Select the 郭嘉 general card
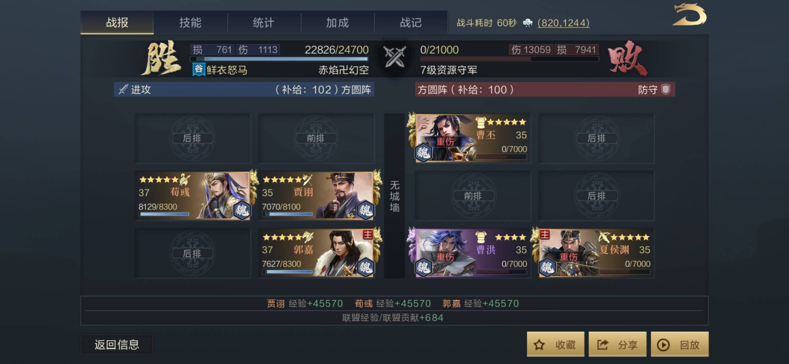 point(317,253)
